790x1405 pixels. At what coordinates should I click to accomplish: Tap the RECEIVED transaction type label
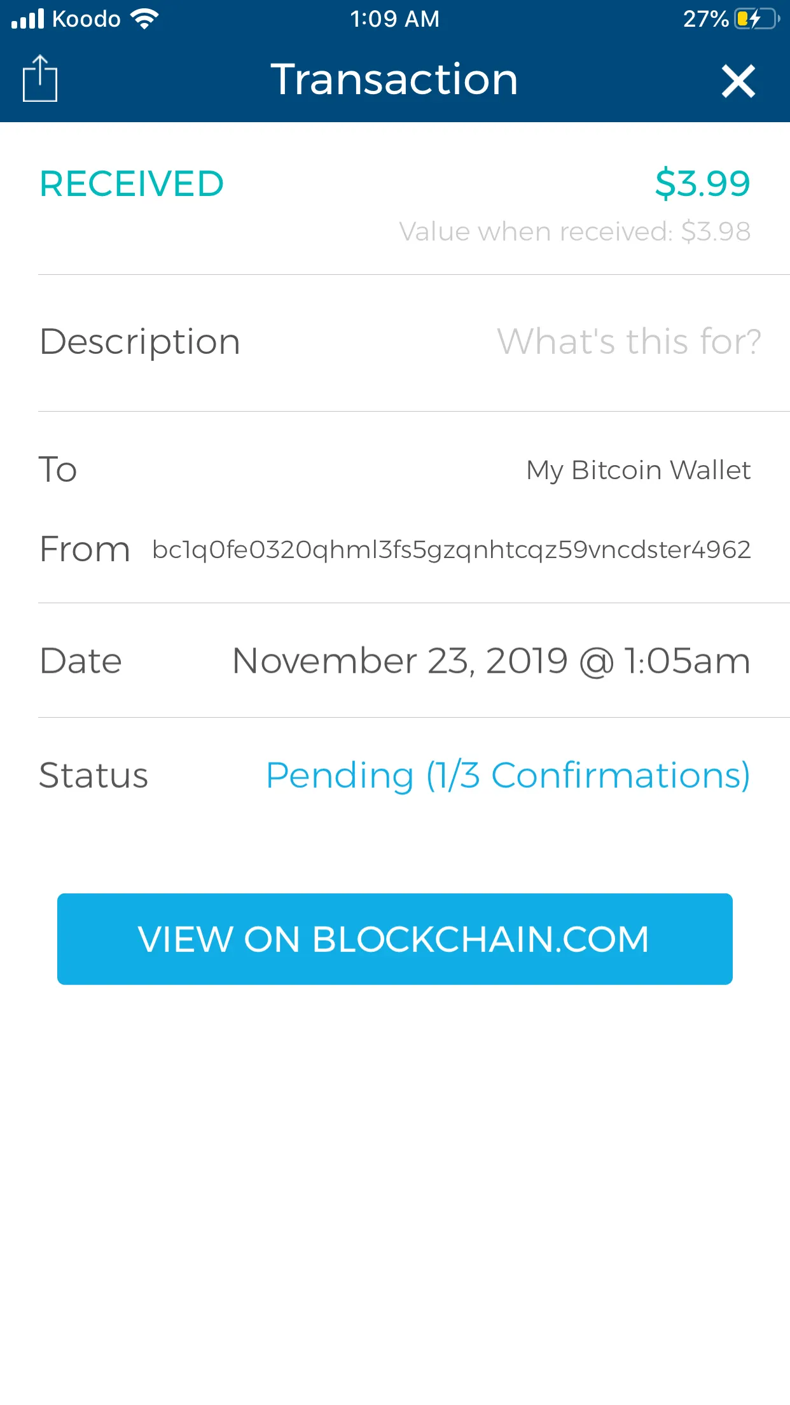[132, 184]
